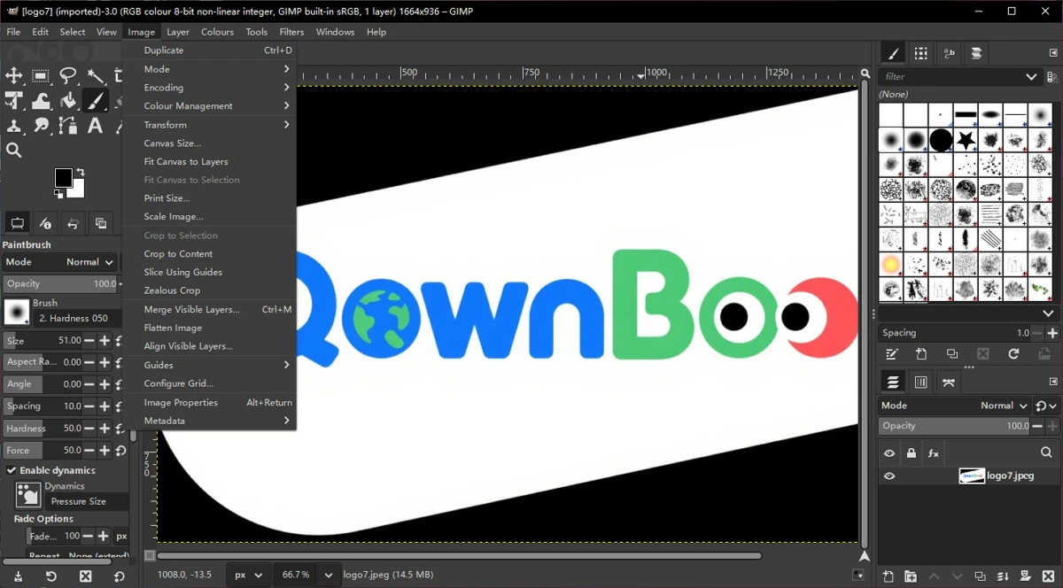The height and width of the screenshot is (588, 1063).
Task: Duplicate the selected brush
Action: (x=952, y=354)
